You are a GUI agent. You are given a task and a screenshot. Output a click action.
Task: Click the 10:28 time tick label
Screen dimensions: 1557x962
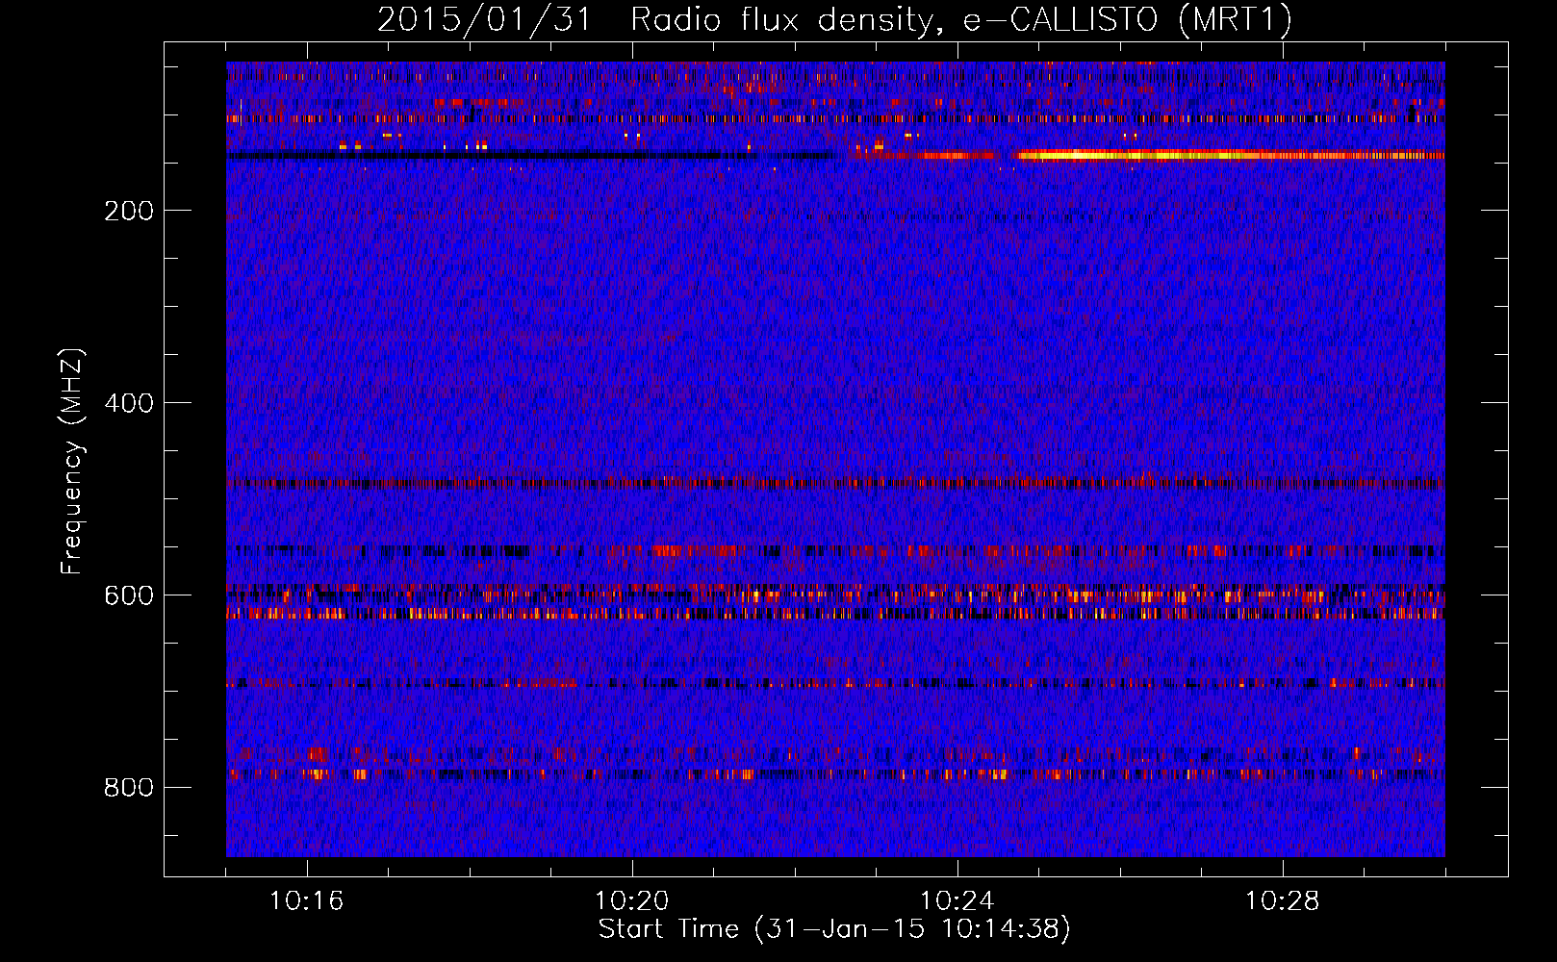1283,900
